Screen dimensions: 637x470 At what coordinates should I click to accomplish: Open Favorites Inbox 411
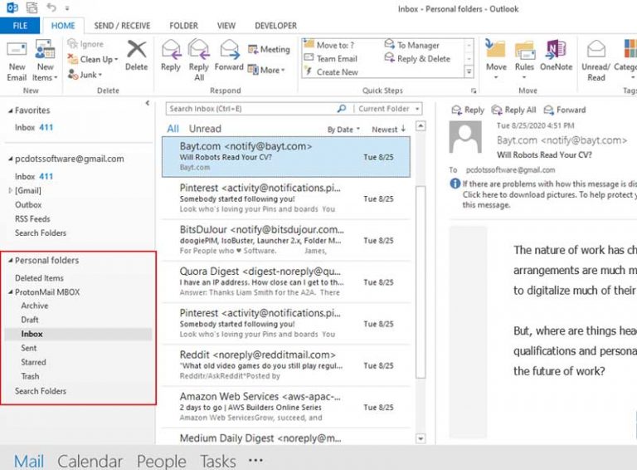pyautogui.click(x=34, y=127)
